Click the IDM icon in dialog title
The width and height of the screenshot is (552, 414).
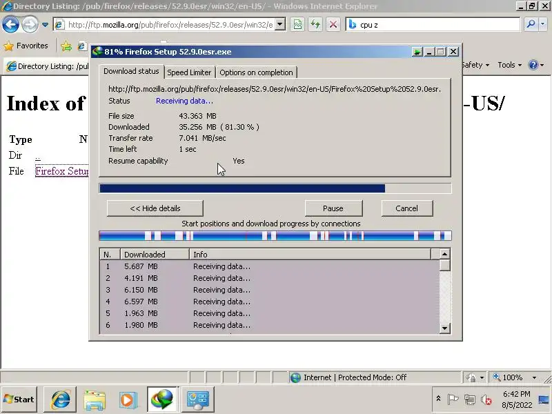(97, 51)
